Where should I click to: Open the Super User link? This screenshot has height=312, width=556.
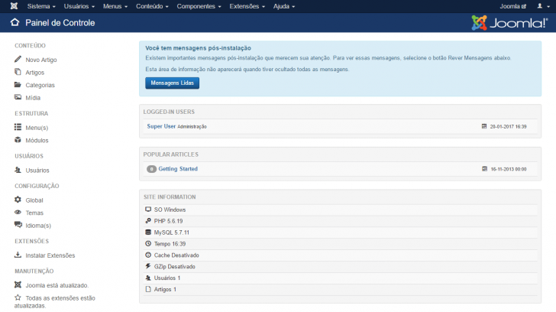(161, 126)
